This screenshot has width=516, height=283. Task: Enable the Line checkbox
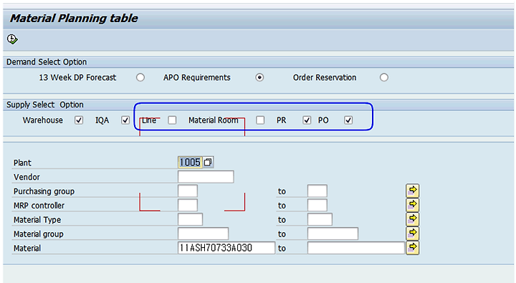pyautogui.click(x=172, y=120)
